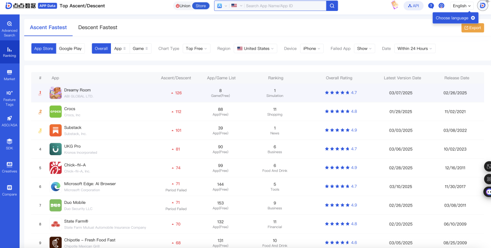Click the Latest Version Date column header
The image size is (491, 248).
pyautogui.click(x=402, y=78)
